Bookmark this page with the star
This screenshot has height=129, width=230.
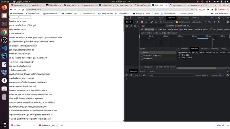[195, 10]
